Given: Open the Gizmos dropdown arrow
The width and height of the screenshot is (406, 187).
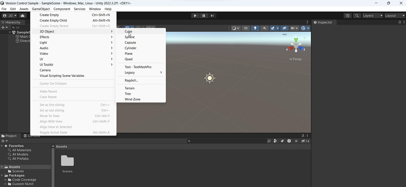Looking at the screenshot, I should pos(308,28).
